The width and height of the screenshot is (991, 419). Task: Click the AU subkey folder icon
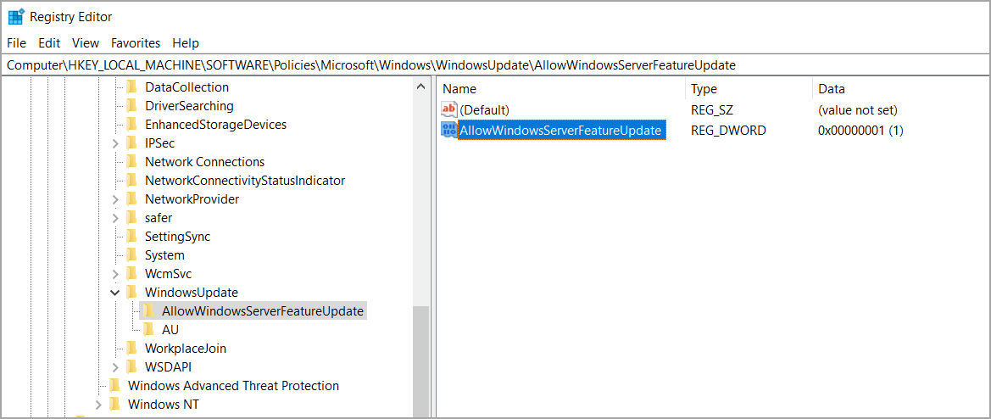(x=148, y=329)
